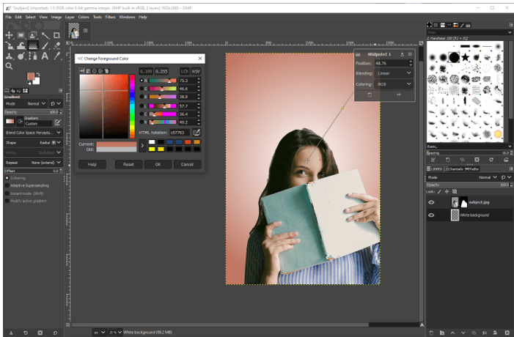Hide the subject.jpg layer eye

[x=431, y=202]
